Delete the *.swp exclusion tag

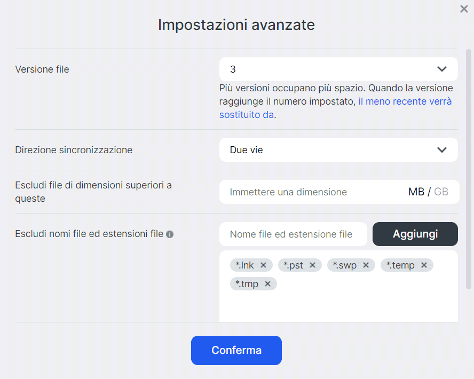(366, 265)
